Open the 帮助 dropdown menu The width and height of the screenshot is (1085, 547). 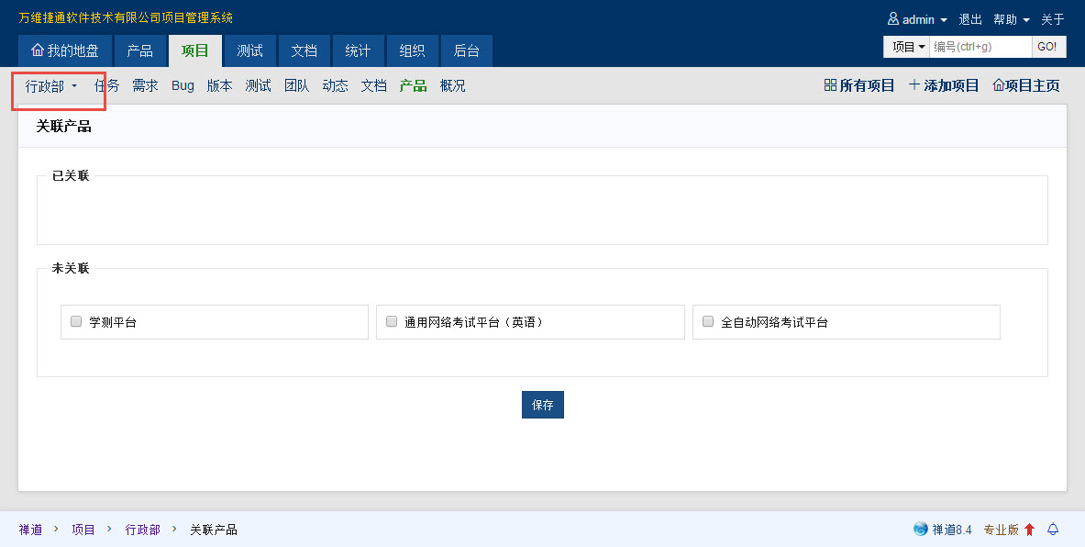[x=1012, y=19]
